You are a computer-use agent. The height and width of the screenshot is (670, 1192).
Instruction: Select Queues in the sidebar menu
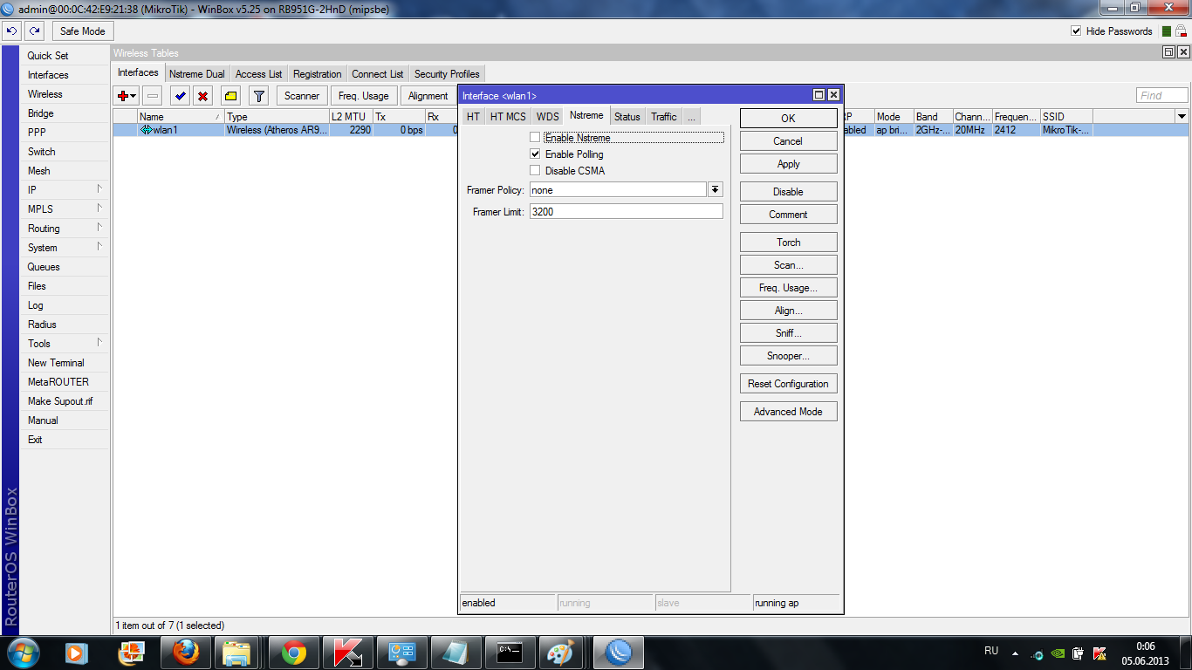click(x=65, y=266)
